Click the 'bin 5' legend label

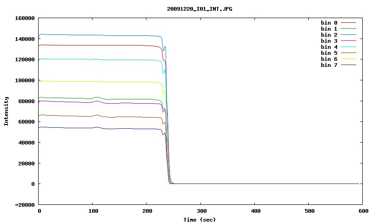[x=329, y=53]
